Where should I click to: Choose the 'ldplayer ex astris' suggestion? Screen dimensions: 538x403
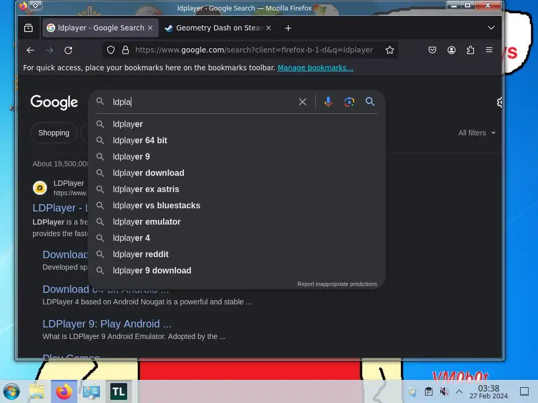pos(236,189)
